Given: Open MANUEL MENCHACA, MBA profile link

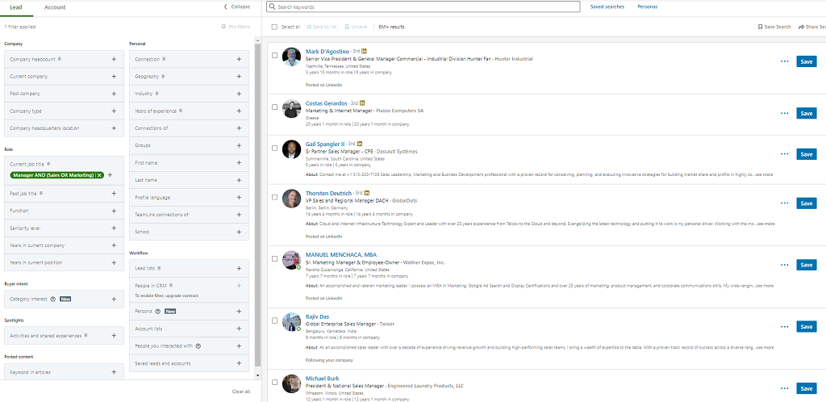Looking at the screenshot, I should pos(341,254).
